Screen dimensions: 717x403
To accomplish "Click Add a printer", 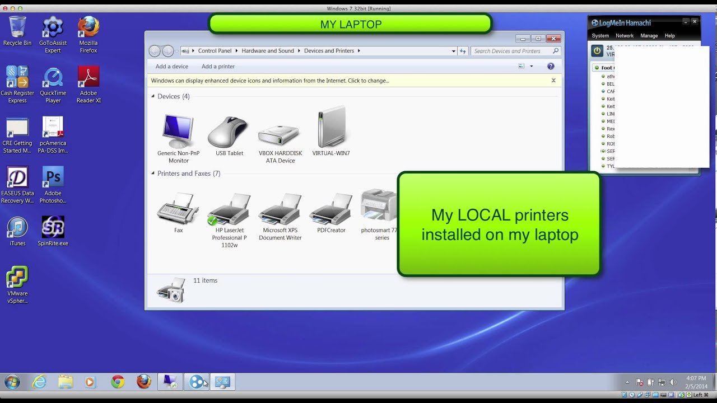I will pyautogui.click(x=218, y=66).
